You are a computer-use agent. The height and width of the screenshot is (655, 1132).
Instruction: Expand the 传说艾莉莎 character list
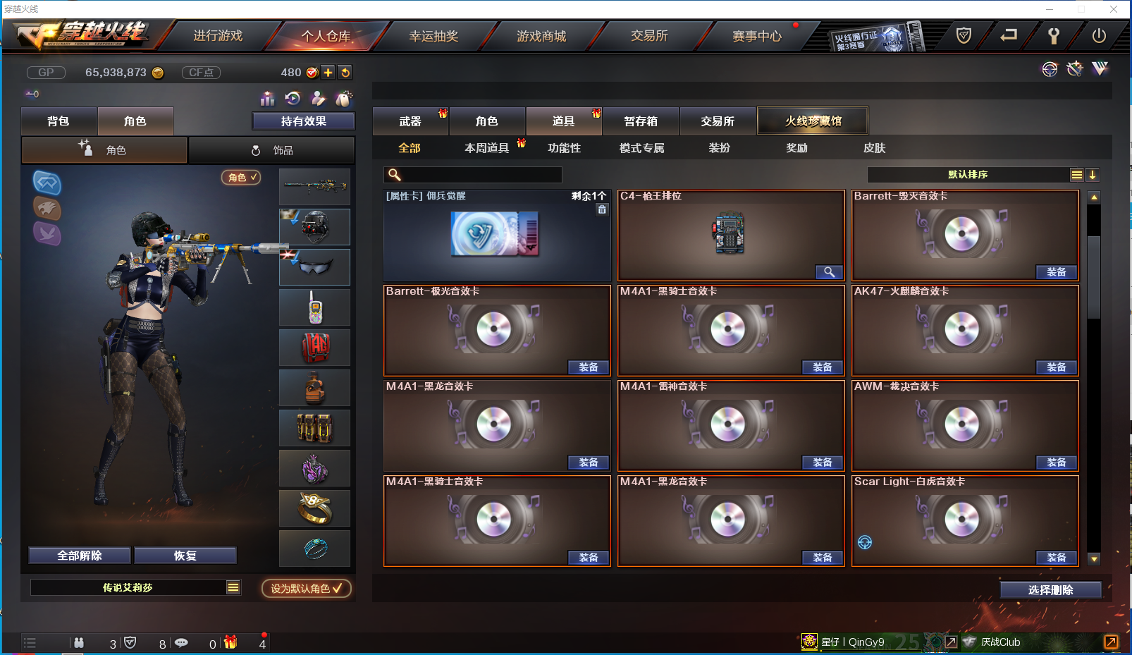[x=233, y=587]
